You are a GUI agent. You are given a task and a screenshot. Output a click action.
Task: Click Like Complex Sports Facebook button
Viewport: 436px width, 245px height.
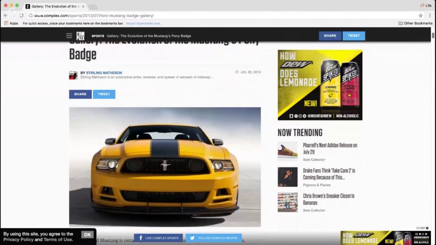pyautogui.click(x=158, y=238)
